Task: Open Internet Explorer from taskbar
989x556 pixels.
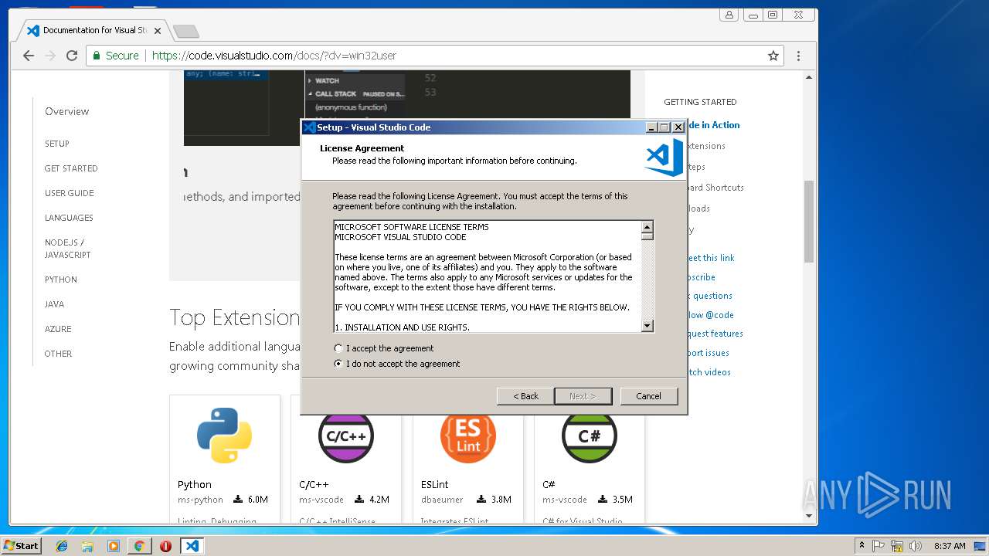Action: point(62,546)
